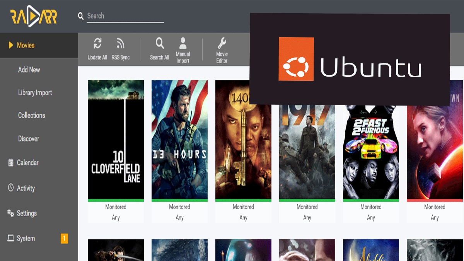Go to Library Import page
464x261 pixels.
tap(35, 93)
